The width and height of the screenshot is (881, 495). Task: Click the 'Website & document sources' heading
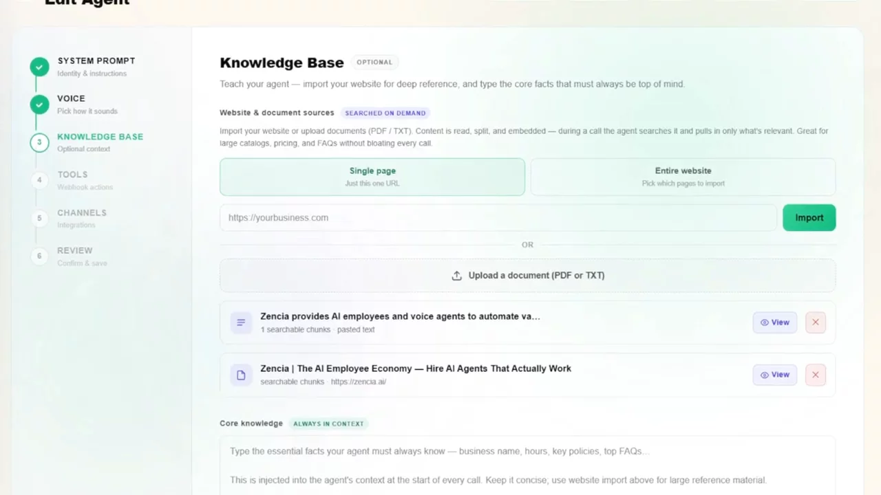277,113
